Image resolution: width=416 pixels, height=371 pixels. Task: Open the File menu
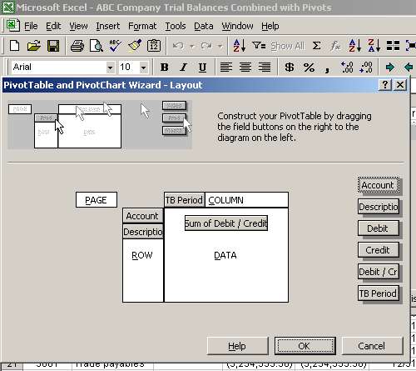coord(31,26)
